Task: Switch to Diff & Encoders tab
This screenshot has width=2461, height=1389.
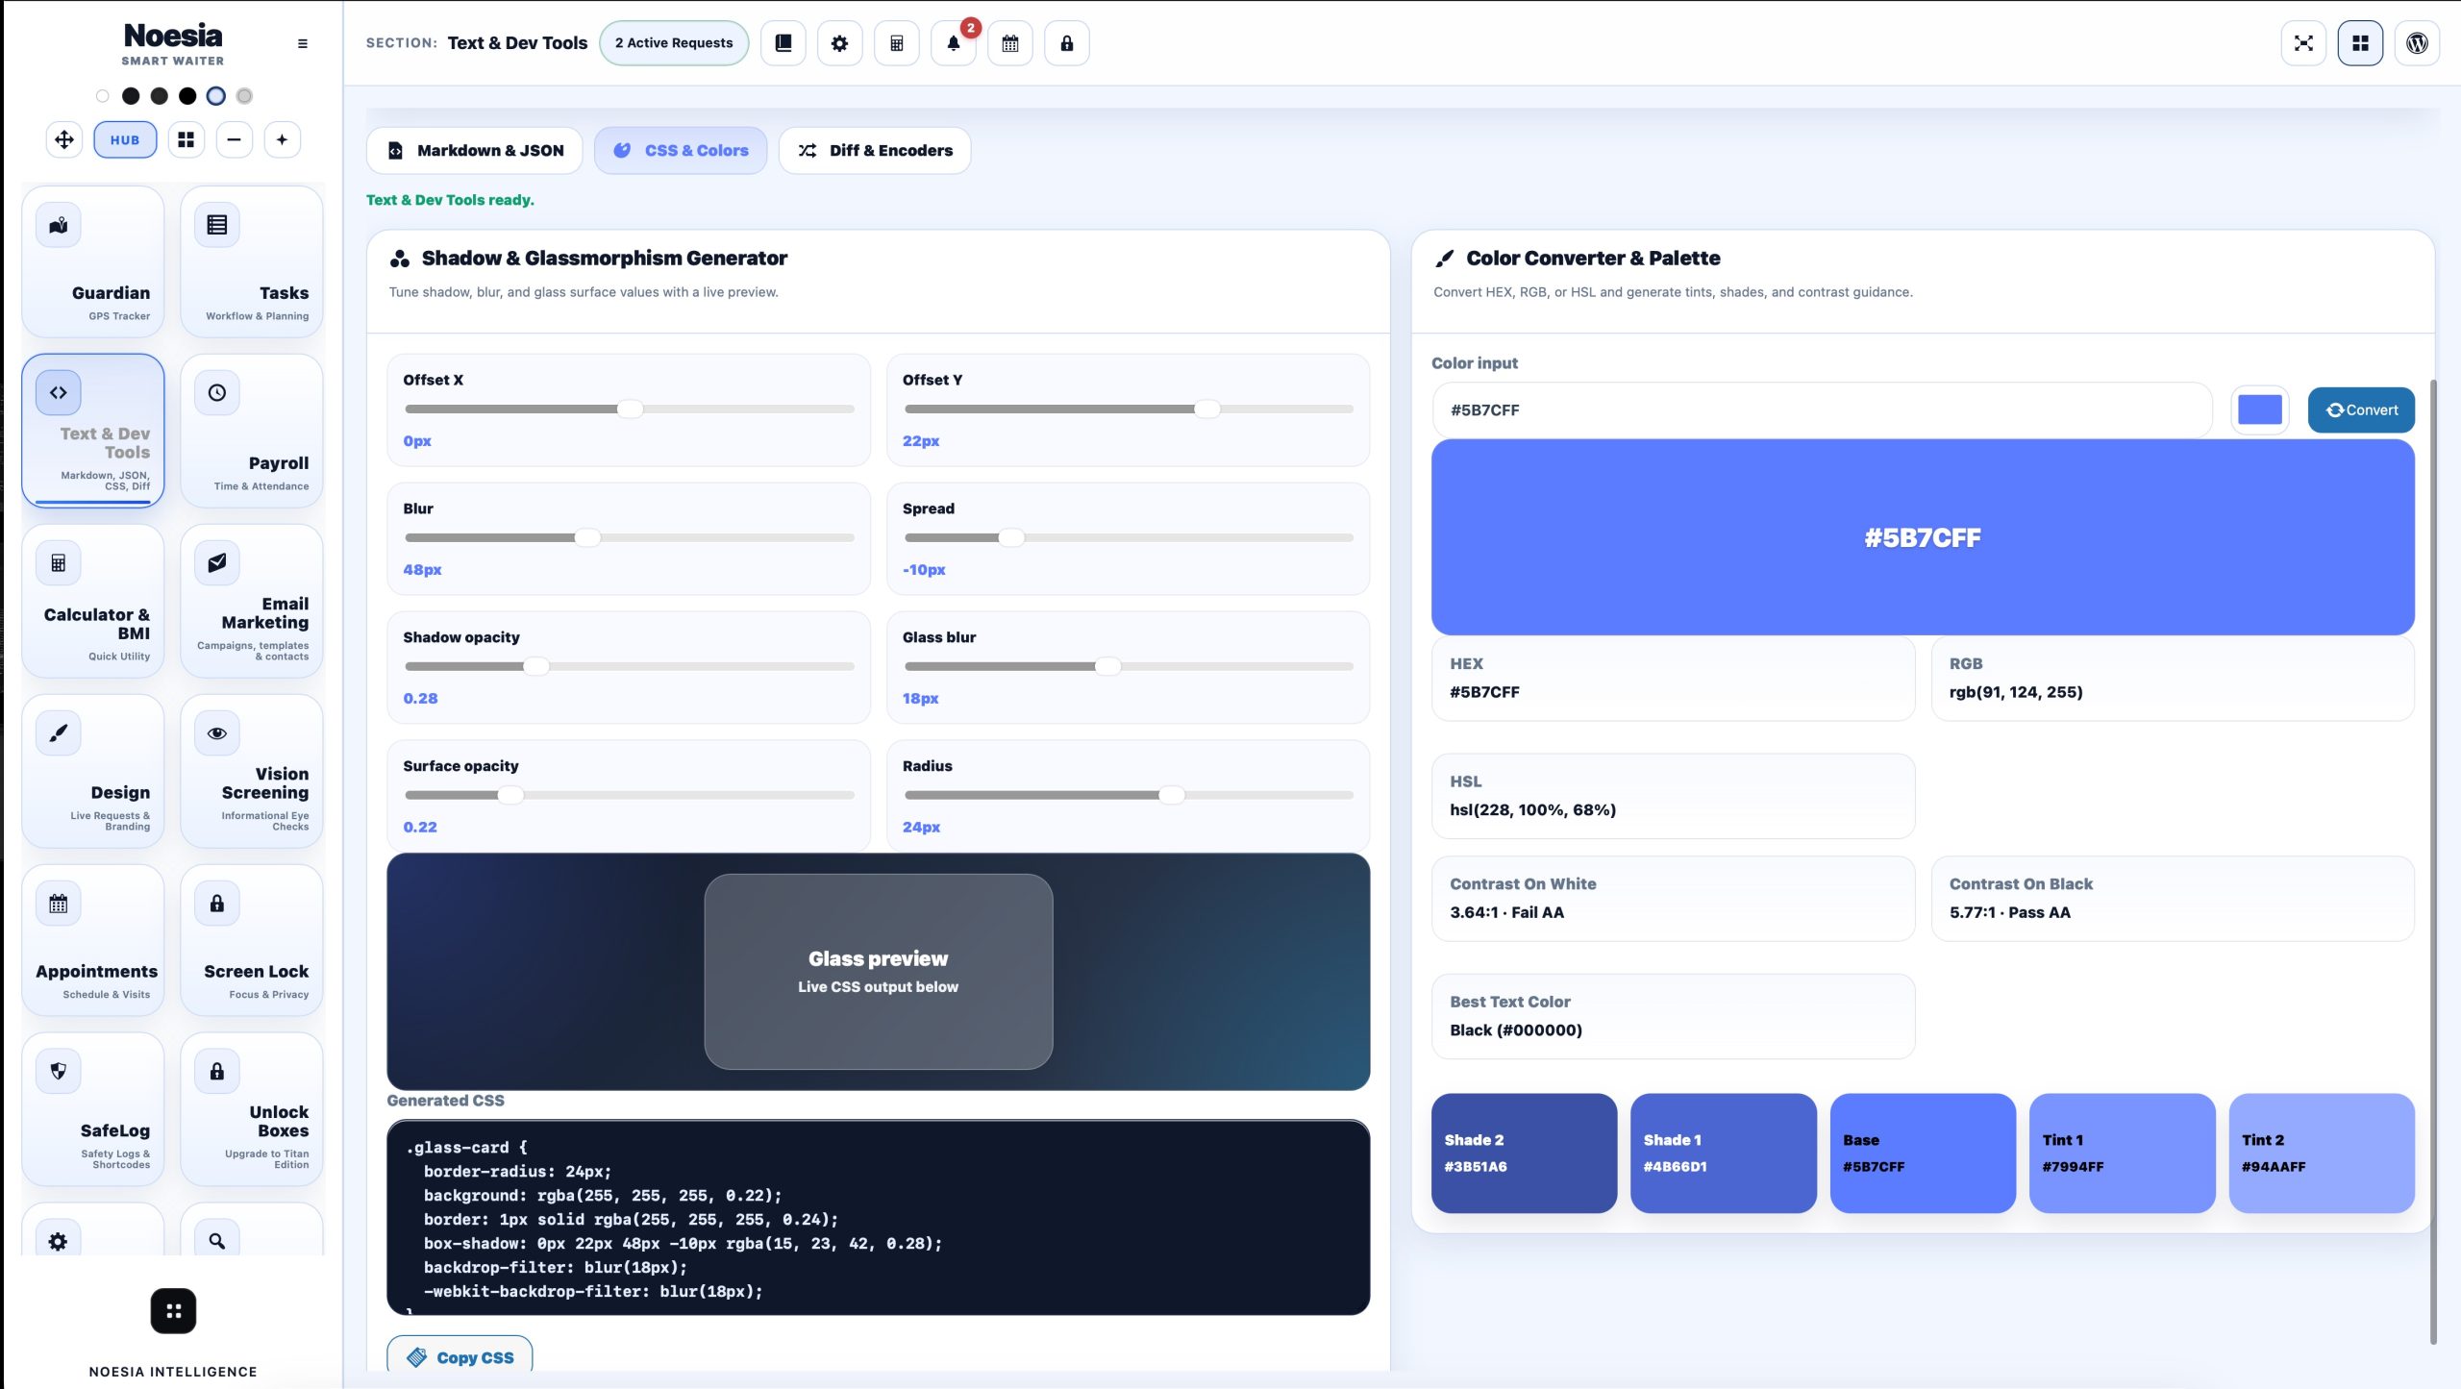Action: tap(875, 151)
